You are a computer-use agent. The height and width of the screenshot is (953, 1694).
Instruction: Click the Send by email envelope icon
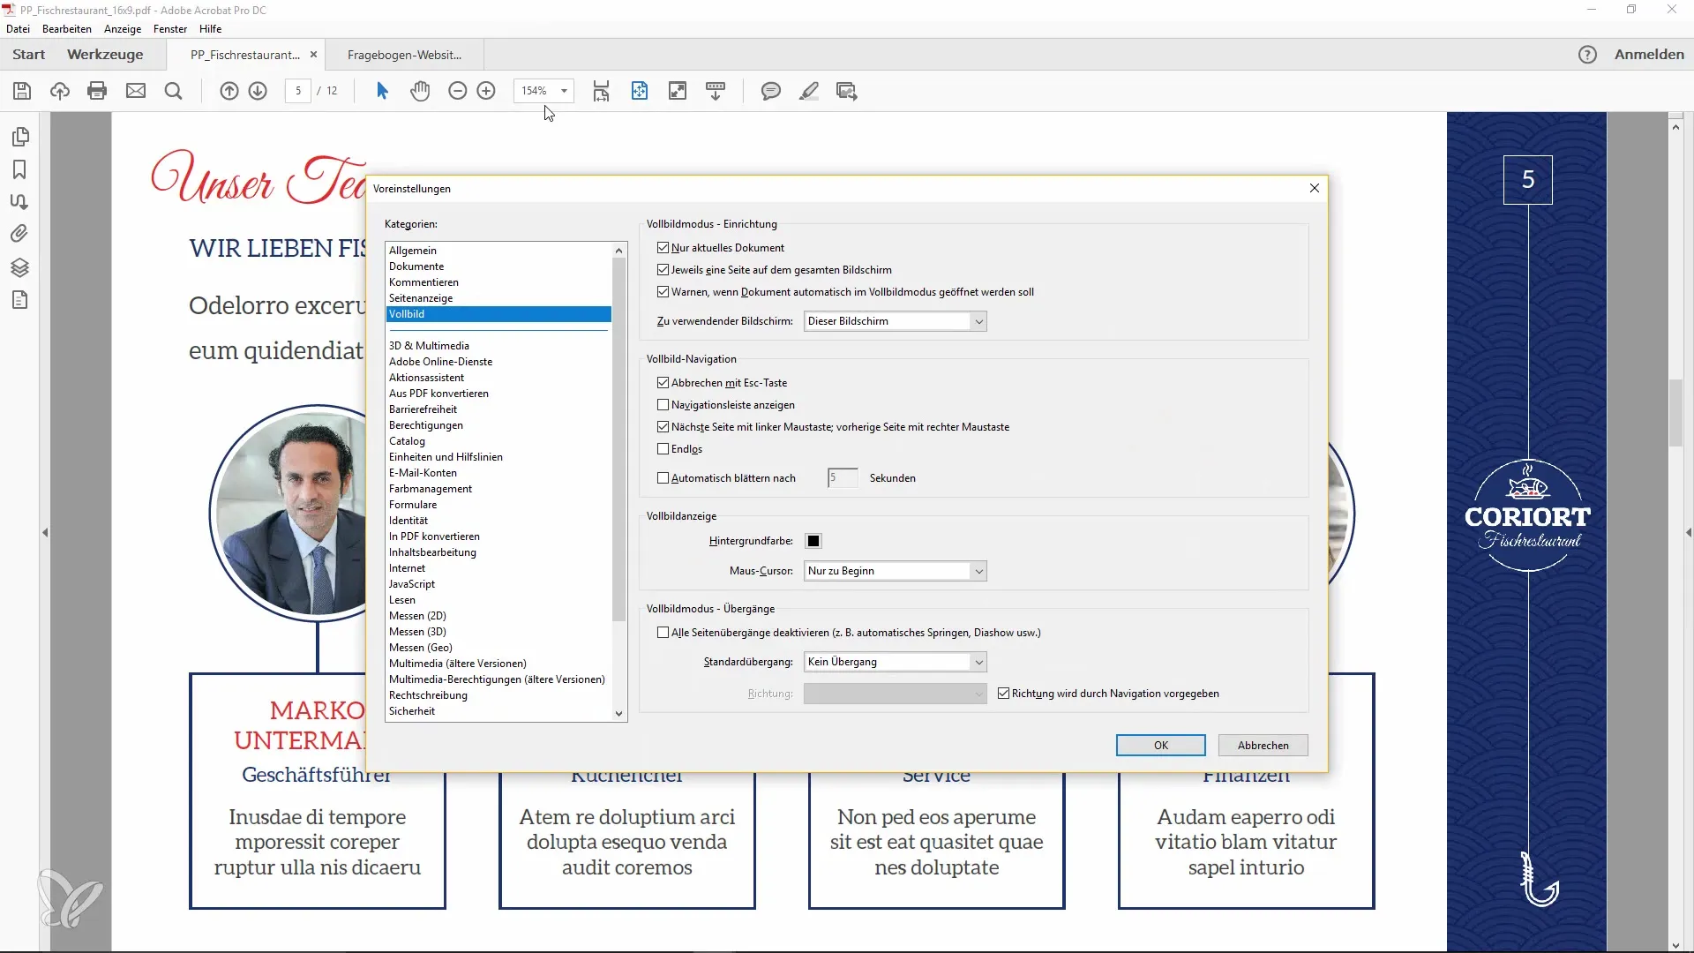tap(136, 91)
